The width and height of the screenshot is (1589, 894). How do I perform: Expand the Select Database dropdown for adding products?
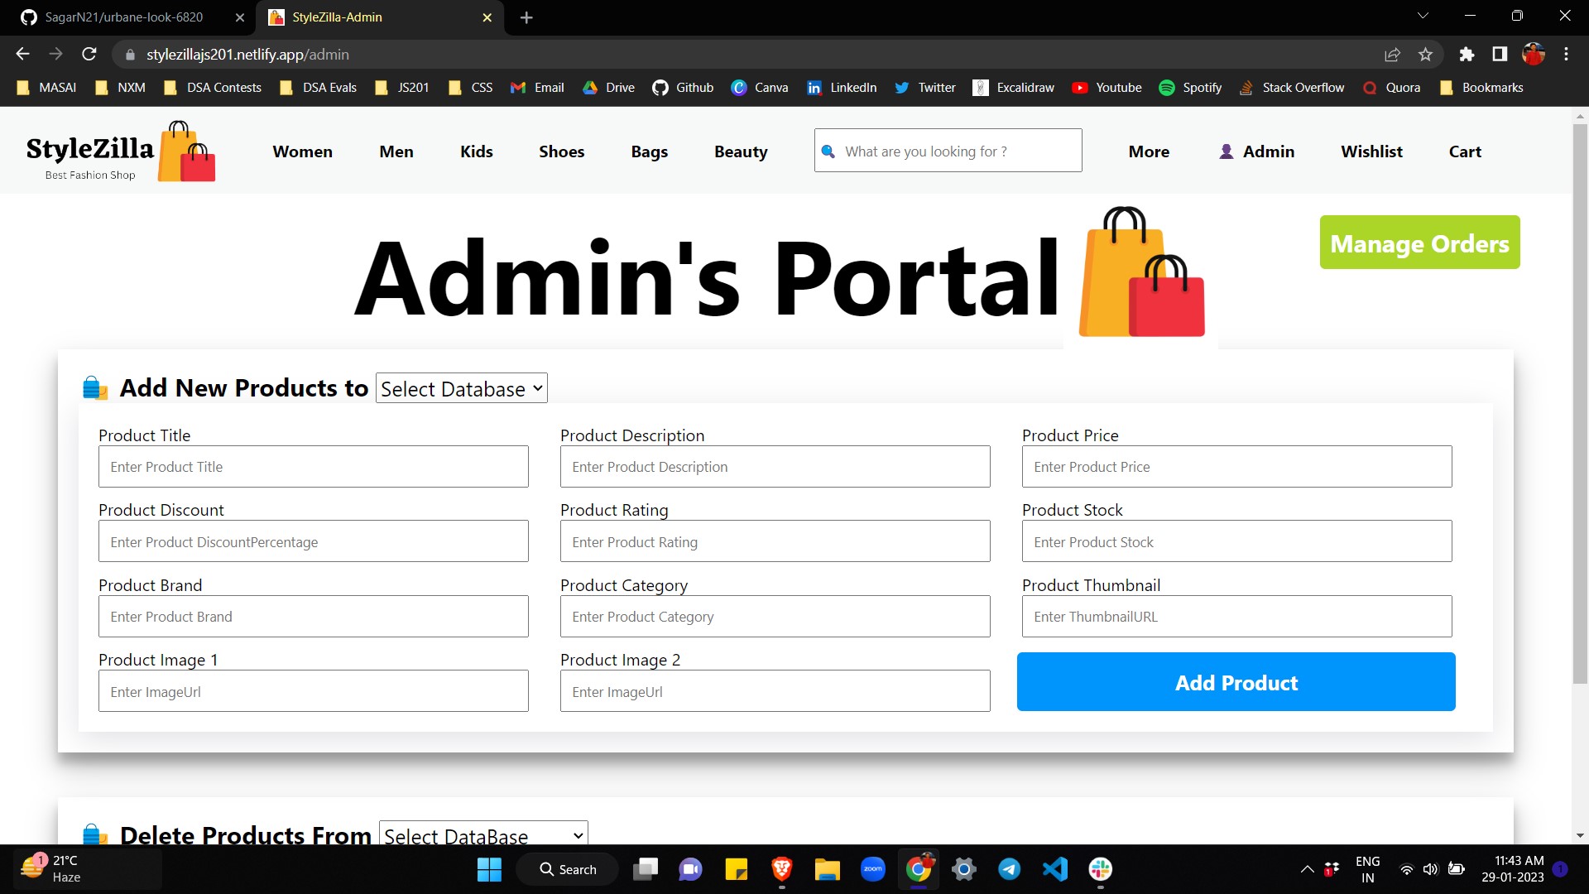click(x=461, y=388)
